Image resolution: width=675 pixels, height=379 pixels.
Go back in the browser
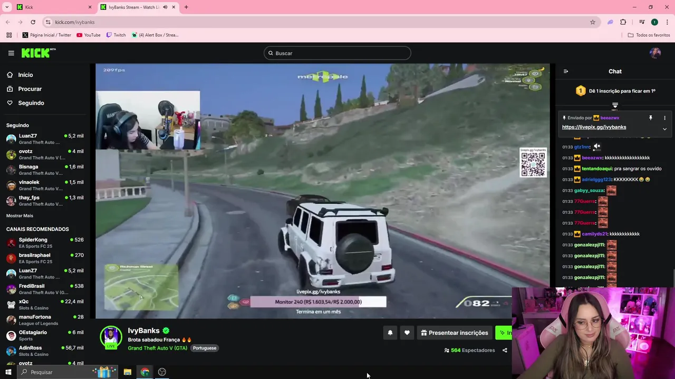click(8, 22)
